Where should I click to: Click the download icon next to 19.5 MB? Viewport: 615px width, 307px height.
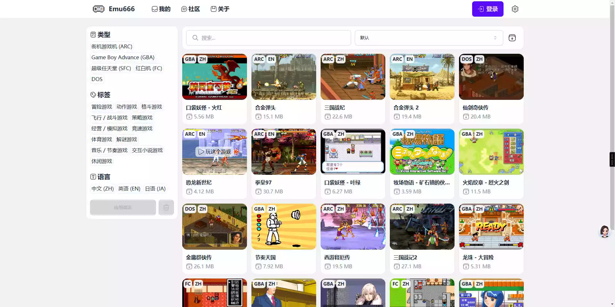click(328, 267)
